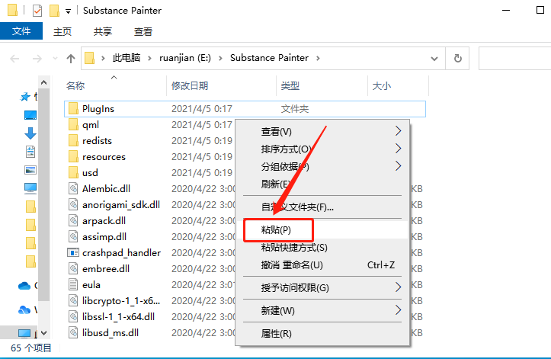Choose 刷新(E) from context menu
Viewport: 551px width, 359px height.
322,184
